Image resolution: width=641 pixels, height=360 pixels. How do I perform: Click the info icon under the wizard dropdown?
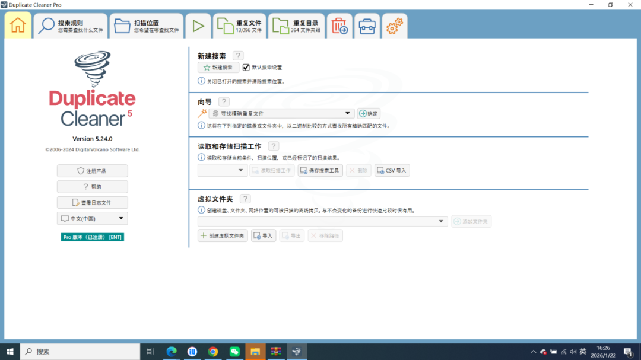click(x=202, y=126)
